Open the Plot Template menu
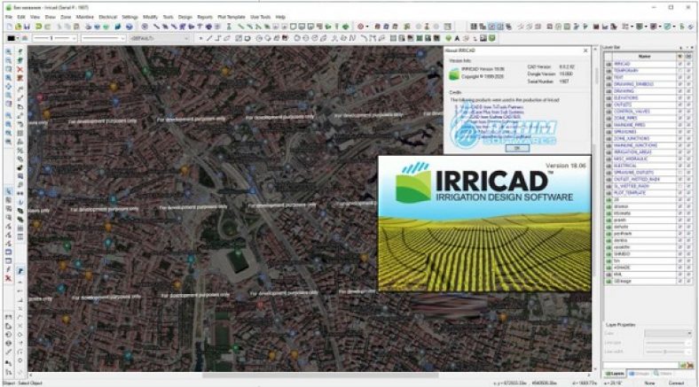This screenshot has width=699, height=387. [x=232, y=17]
